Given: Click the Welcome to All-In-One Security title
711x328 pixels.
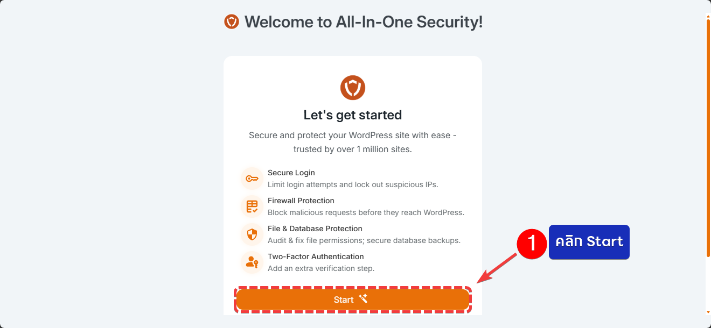Looking at the screenshot, I should [x=364, y=22].
